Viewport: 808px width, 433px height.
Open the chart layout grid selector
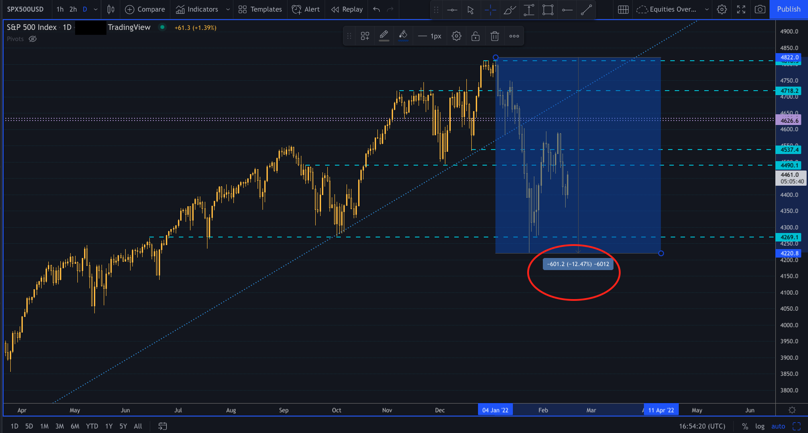pyautogui.click(x=623, y=9)
